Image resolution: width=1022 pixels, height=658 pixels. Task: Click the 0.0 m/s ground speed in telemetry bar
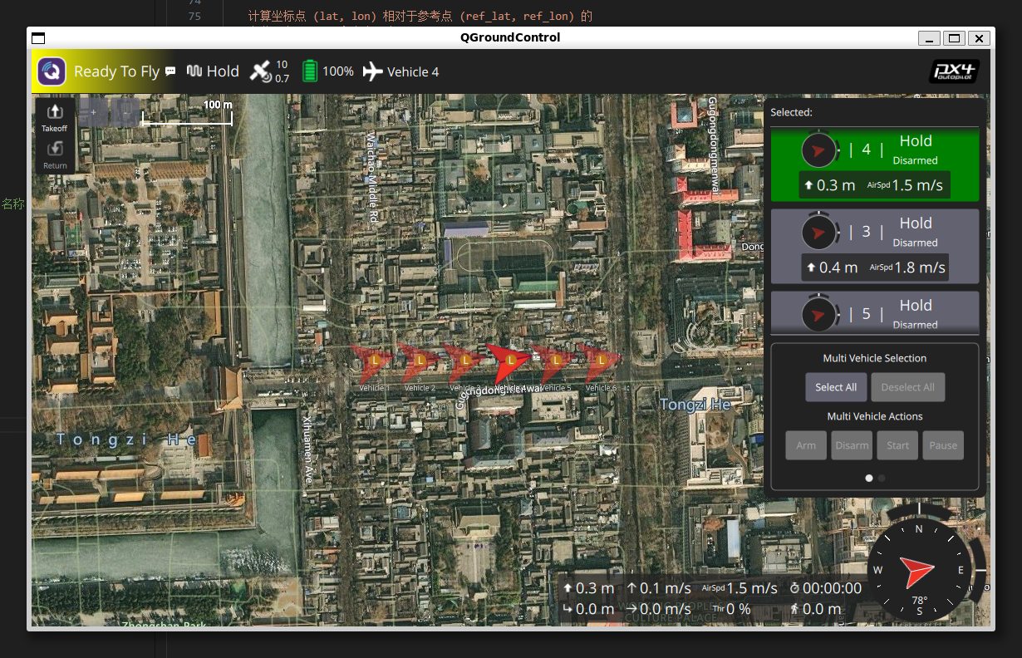tap(659, 609)
